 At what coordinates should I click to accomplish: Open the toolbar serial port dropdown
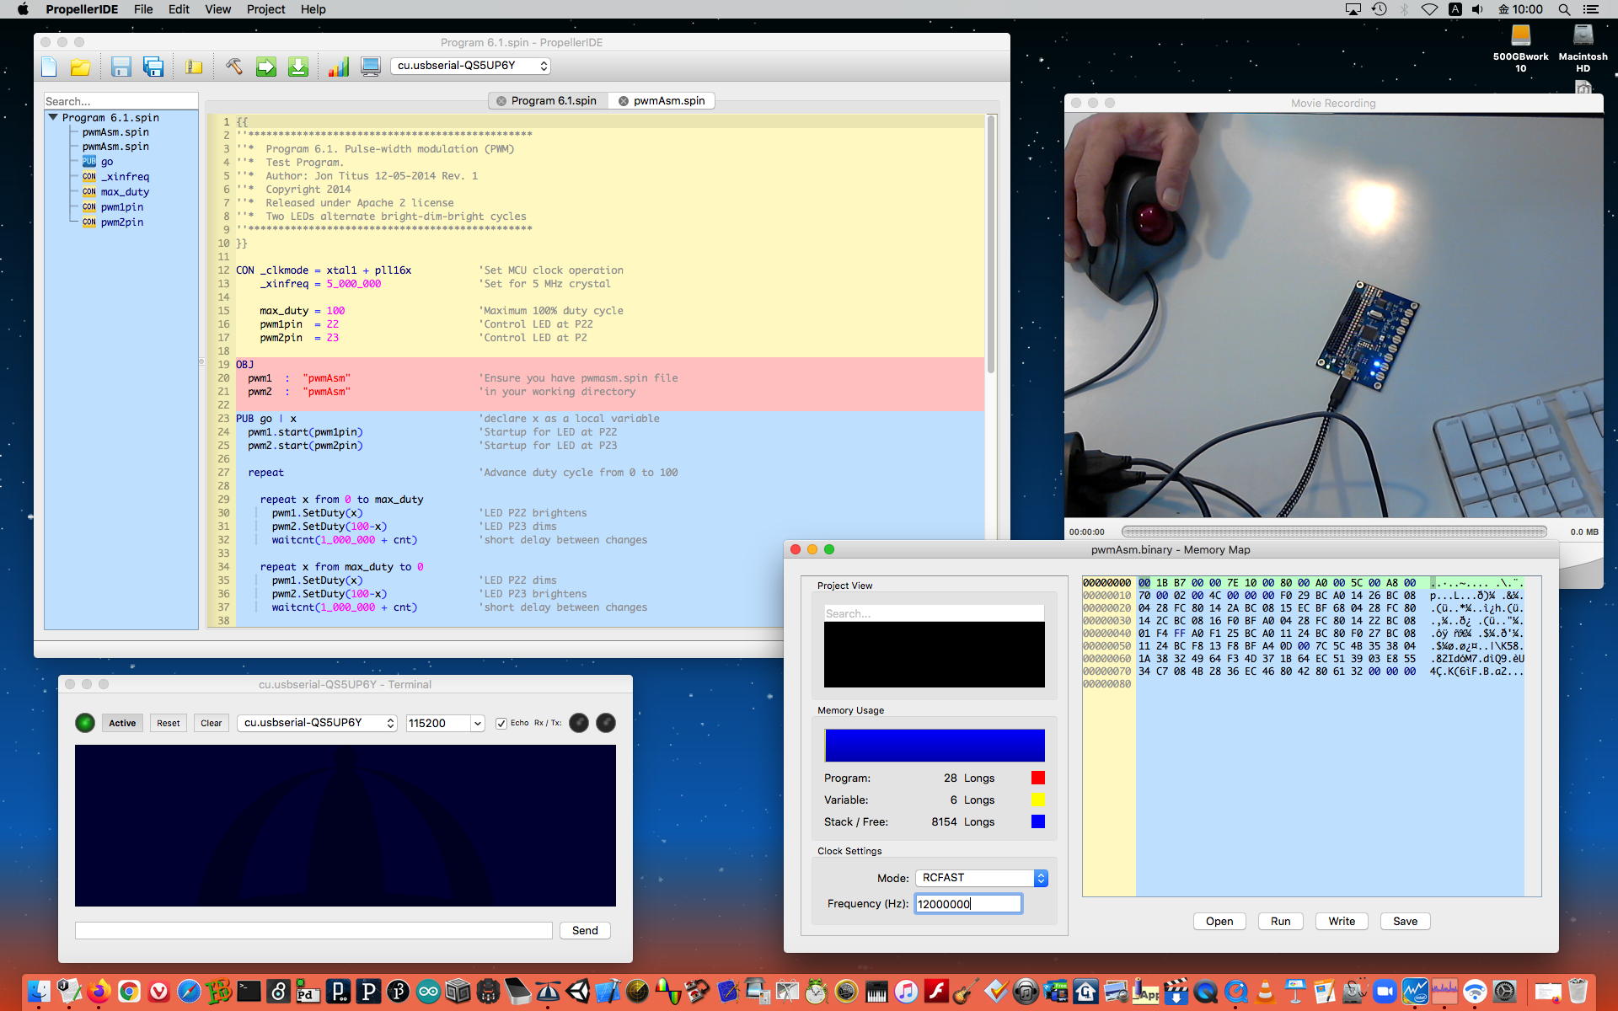472,66
